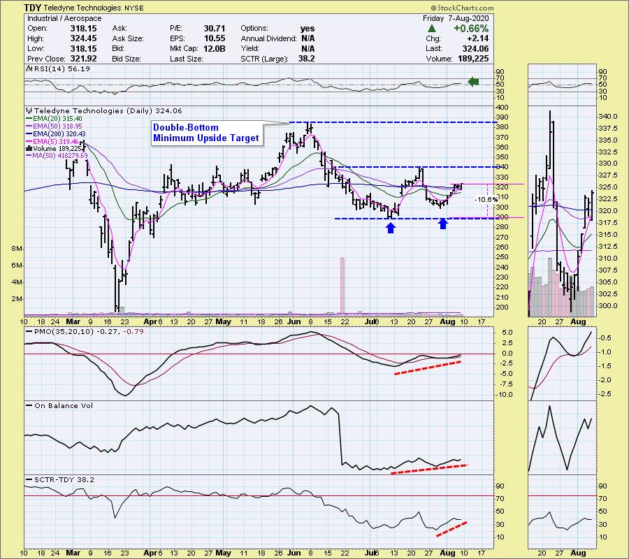Image resolution: width=629 pixels, height=559 pixels.
Task: Click the Double-Bottom Minimum Upside Target annotation
Action: point(206,133)
